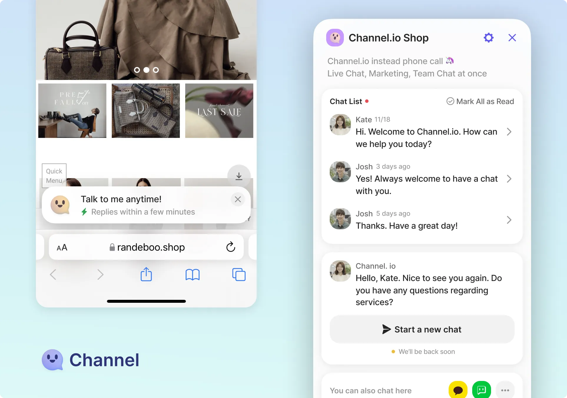Open the LAST SALE thumbnail banner
567x398 pixels.
point(219,111)
